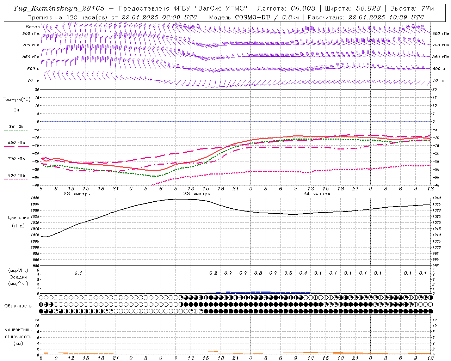This screenshot has height=361, width=451.
Task: Click the 0.5 precipitation value
Action: point(288,273)
